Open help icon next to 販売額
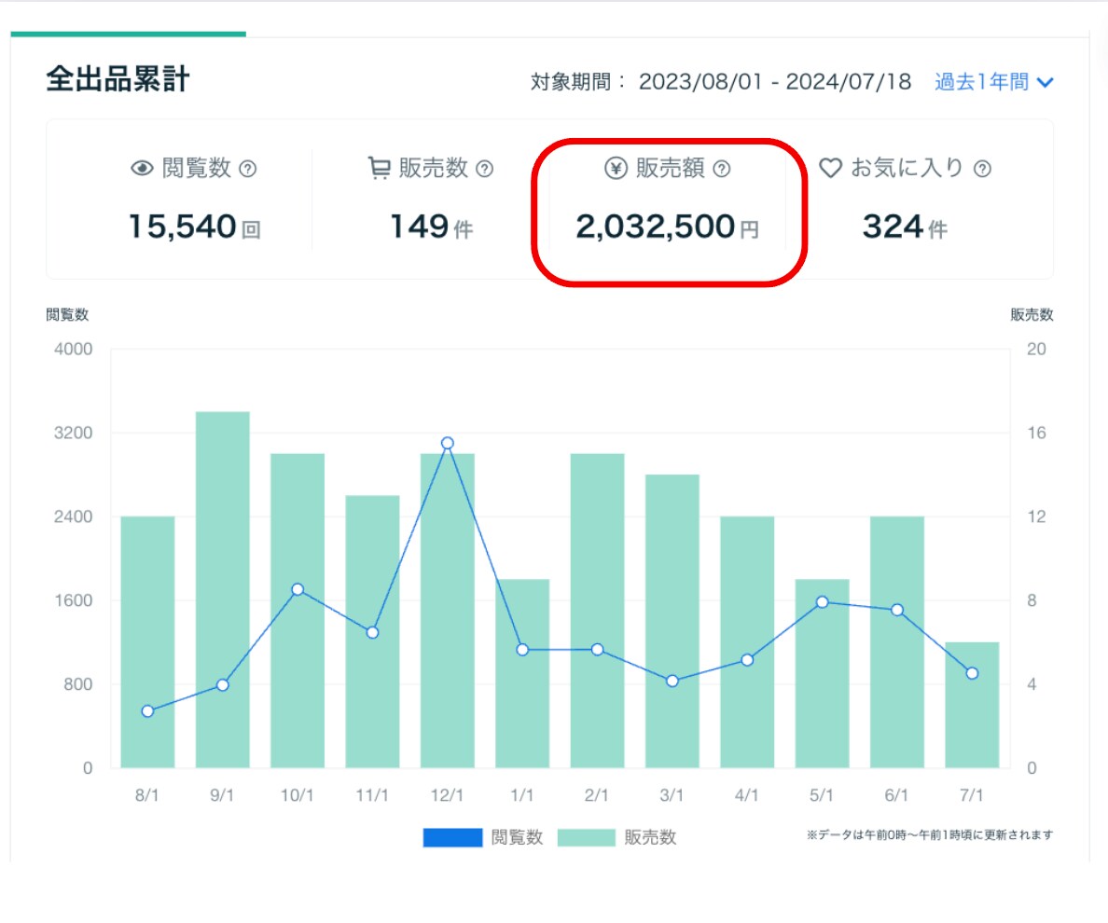 point(722,169)
